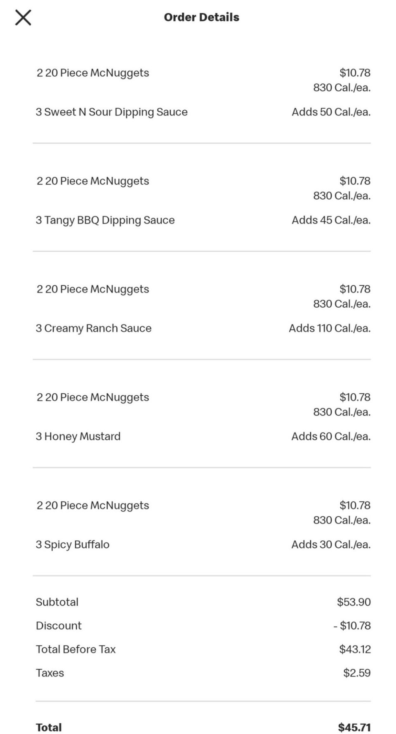Close the Order Details screen
This screenshot has height=734, width=396.
coord(23,17)
